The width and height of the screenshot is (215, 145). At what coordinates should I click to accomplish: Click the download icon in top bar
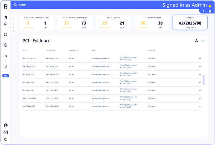pyautogui.click(x=204, y=11)
